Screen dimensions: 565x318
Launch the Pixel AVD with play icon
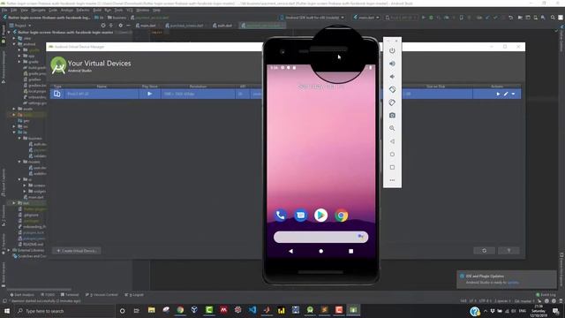[498, 95]
